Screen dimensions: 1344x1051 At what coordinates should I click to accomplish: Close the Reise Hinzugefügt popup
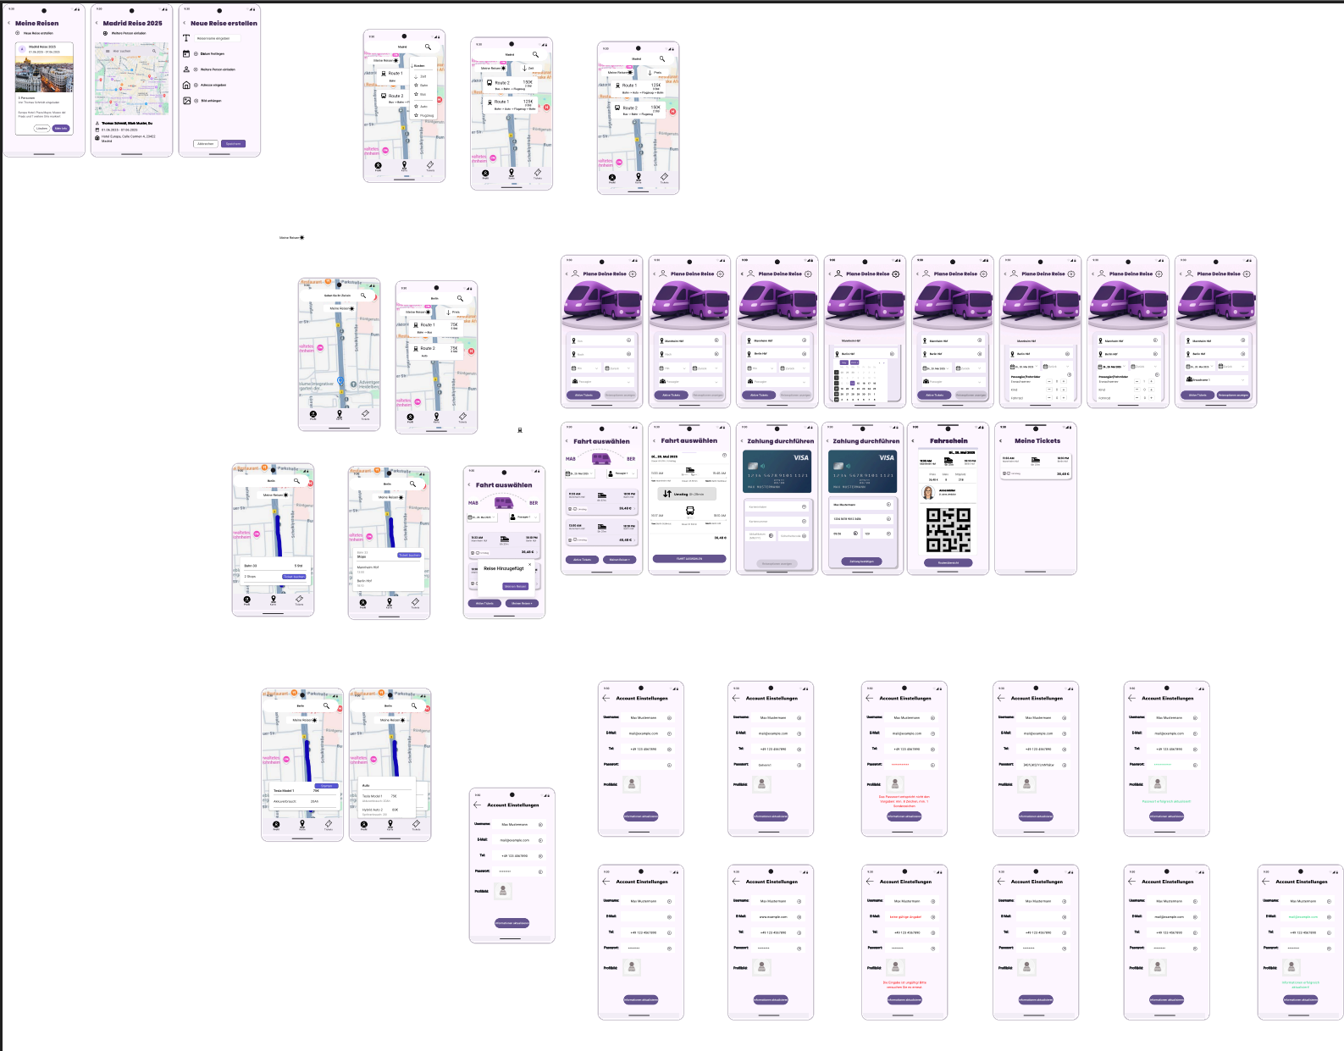[x=530, y=564]
